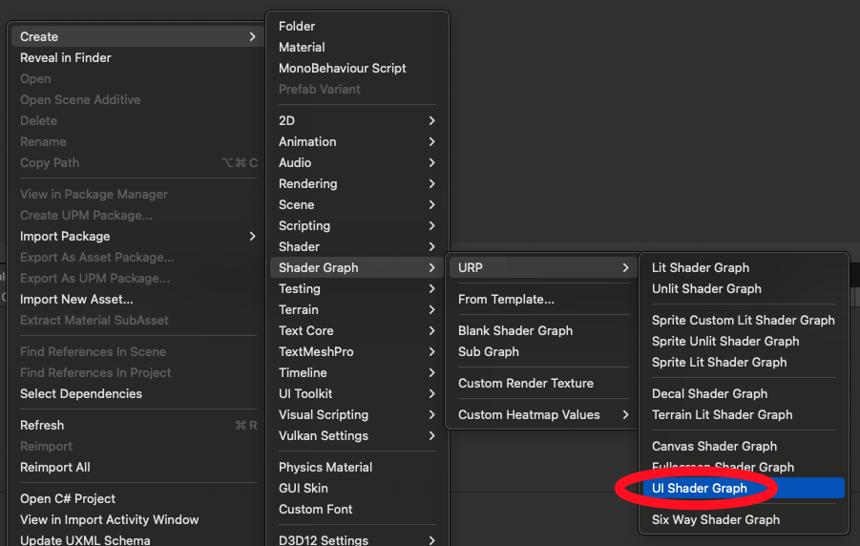Image resolution: width=860 pixels, height=546 pixels.
Task: Choose Open C# Project
Action: coord(137,499)
